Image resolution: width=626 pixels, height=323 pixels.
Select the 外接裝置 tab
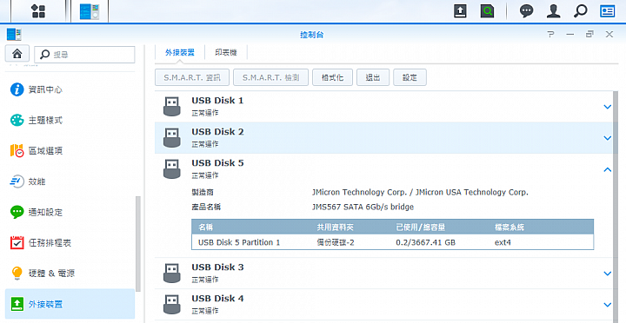pos(180,53)
